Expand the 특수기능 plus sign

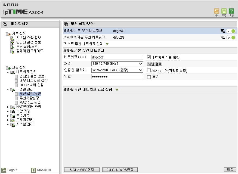click(8, 116)
